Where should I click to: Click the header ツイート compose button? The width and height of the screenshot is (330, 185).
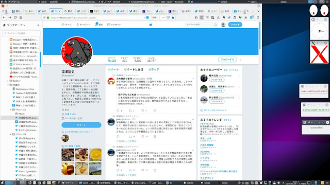[235, 25]
